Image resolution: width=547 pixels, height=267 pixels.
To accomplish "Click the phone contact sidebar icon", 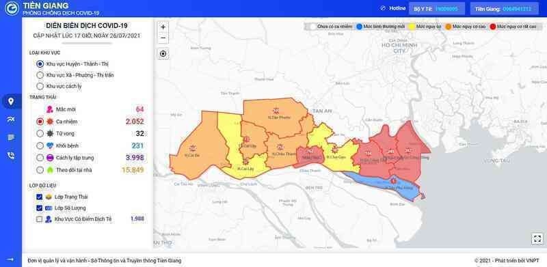I will point(11,156).
